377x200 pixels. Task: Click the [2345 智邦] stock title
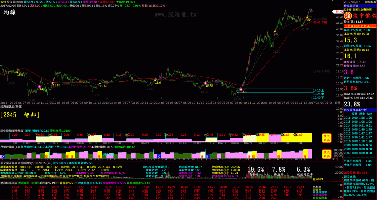tap(20, 115)
